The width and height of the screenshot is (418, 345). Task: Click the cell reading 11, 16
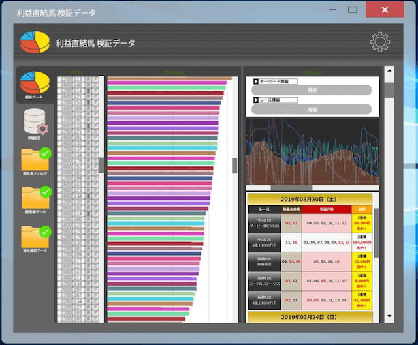pyautogui.click(x=291, y=243)
